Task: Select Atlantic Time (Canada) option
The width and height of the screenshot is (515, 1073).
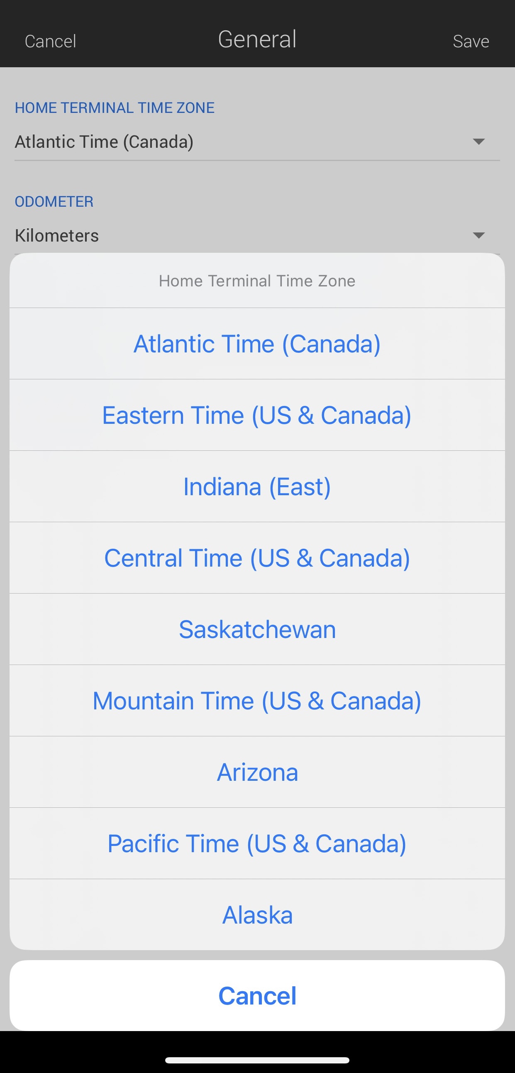Action: point(257,344)
